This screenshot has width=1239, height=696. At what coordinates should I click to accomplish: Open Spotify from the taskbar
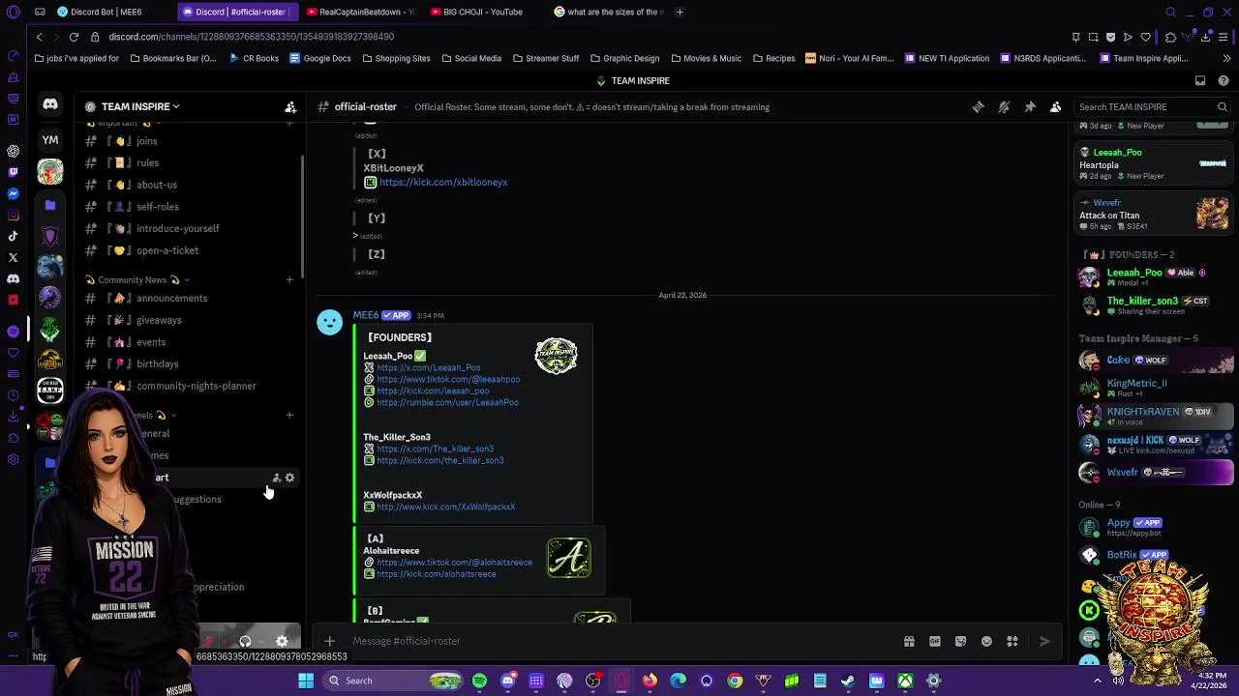[479, 681]
